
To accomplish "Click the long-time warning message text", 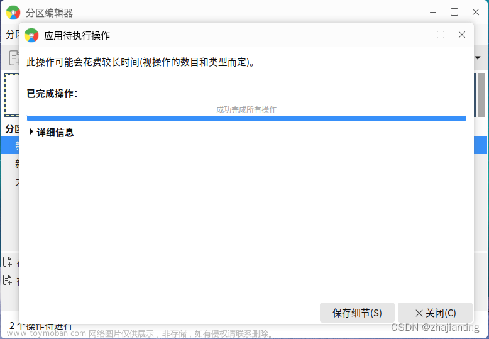I will click(x=141, y=62).
